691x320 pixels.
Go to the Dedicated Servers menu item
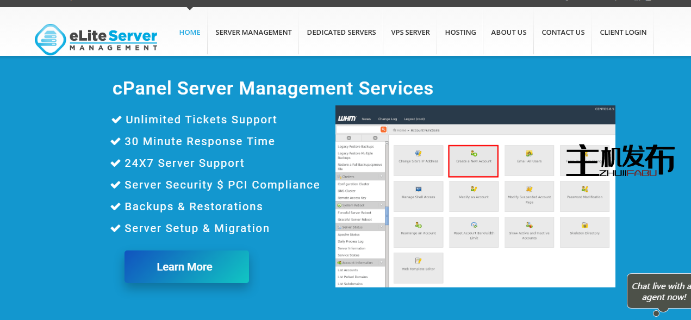(341, 32)
